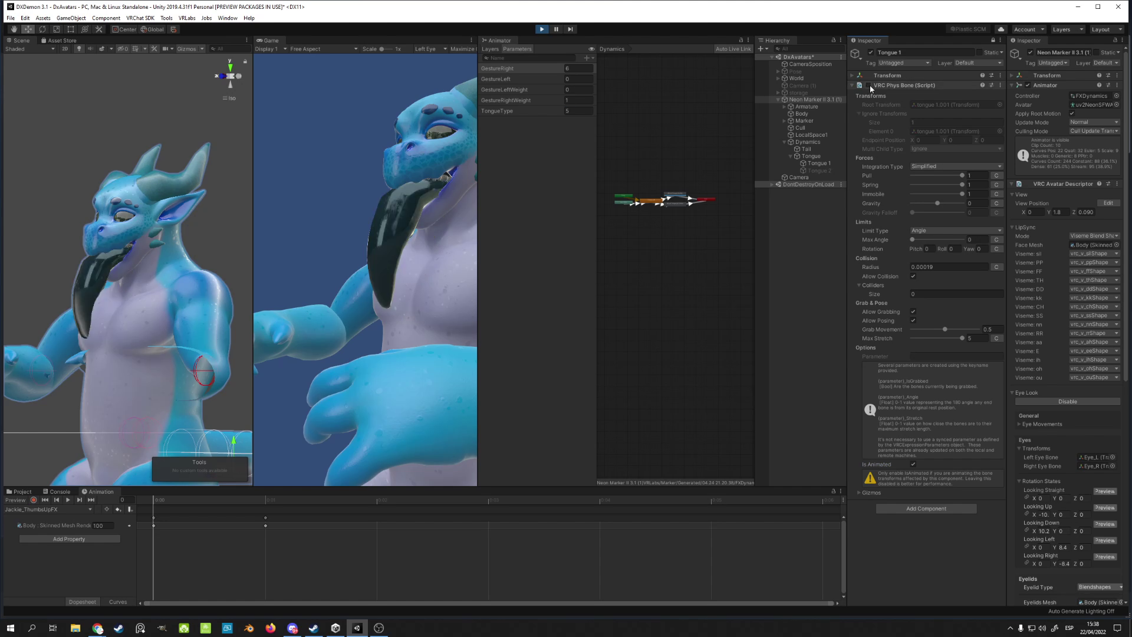Switch to the Asset Store tab
Image resolution: width=1132 pixels, height=637 pixels.
click(58, 41)
